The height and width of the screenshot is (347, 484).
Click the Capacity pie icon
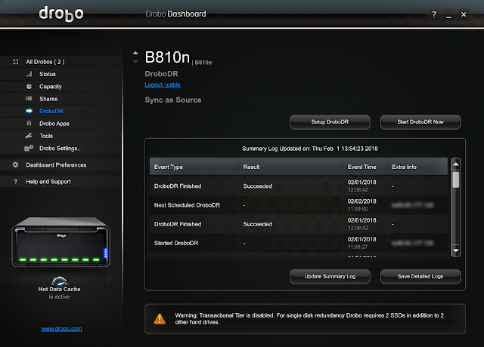[29, 87]
